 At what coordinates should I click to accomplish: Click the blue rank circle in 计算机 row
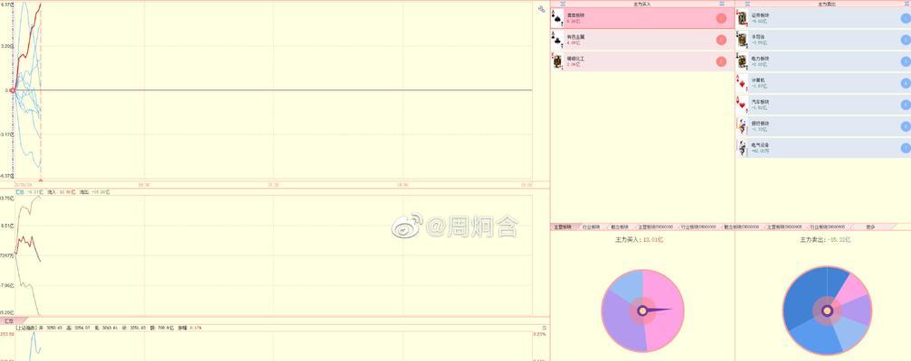(906, 83)
